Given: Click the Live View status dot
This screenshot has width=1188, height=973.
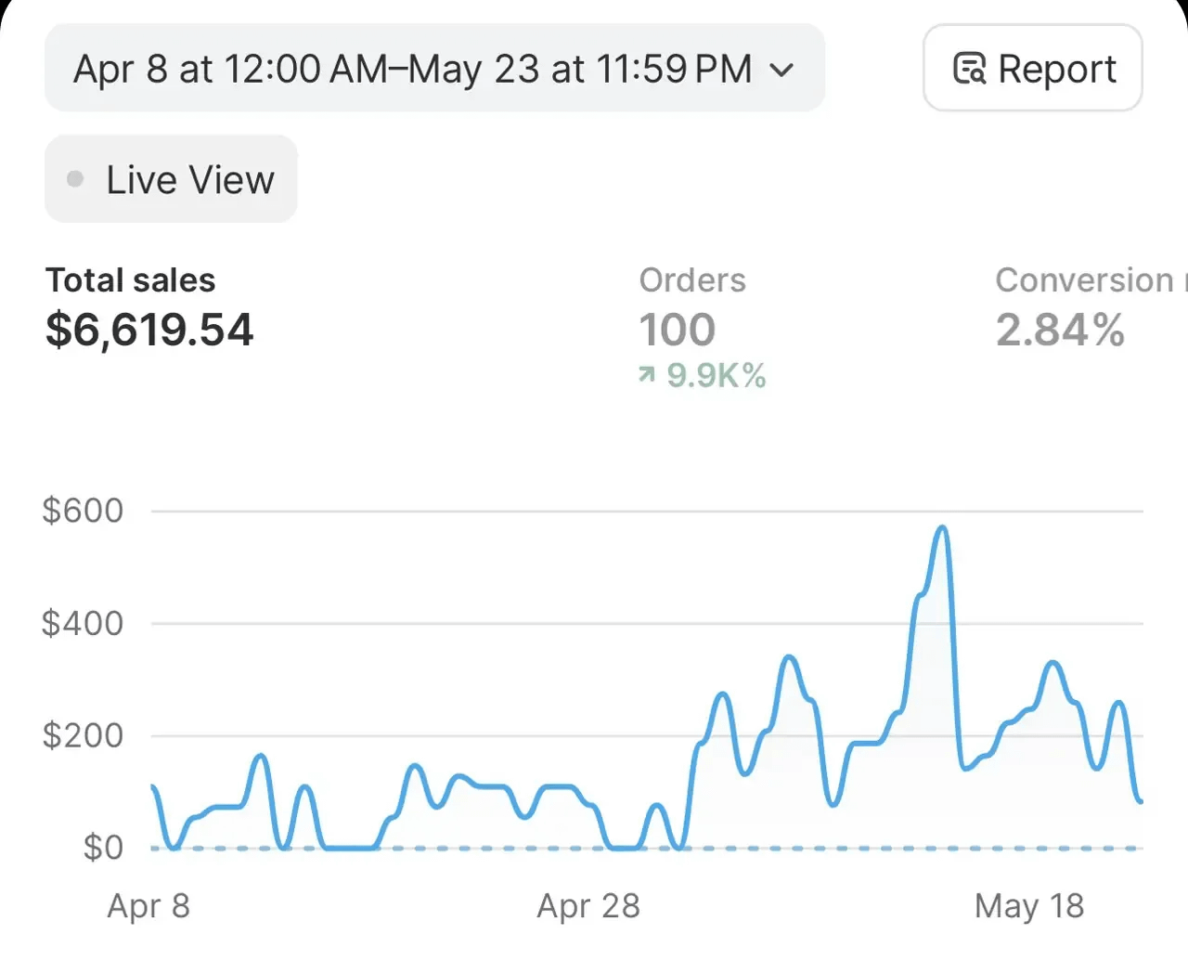Looking at the screenshot, I should 75,179.
